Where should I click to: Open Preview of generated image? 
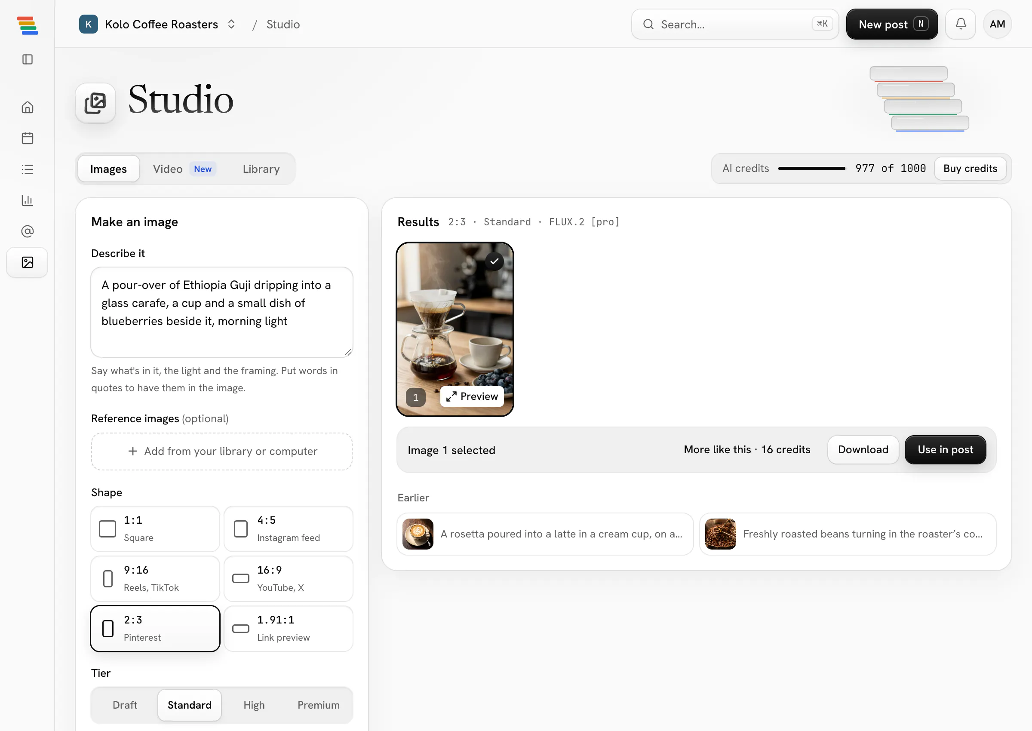point(472,396)
